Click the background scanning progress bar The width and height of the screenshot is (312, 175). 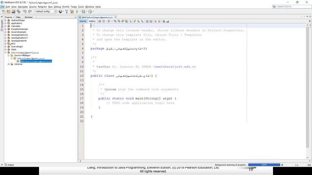pos(264,165)
